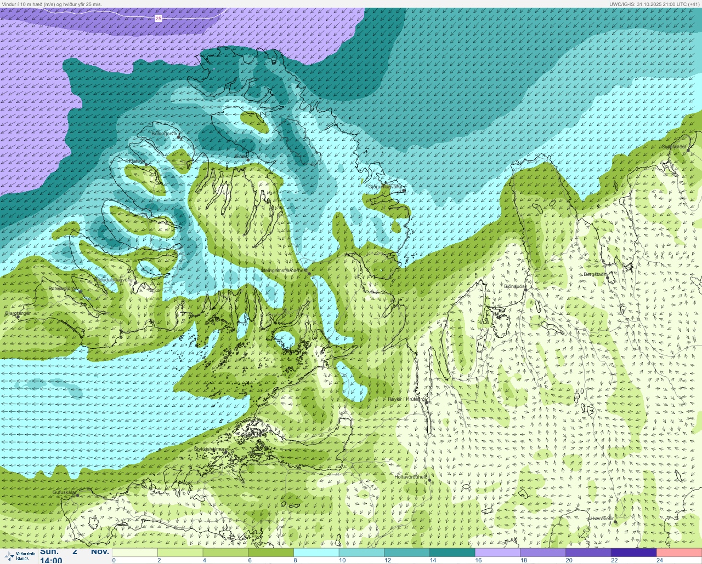This screenshot has width=702, height=564.
Task: Click the Bergstaðir station label
Action: (595, 274)
